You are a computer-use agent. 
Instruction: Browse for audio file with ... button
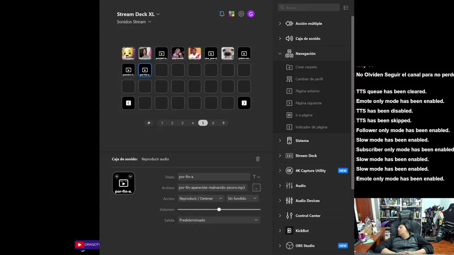click(x=256, y=188)
